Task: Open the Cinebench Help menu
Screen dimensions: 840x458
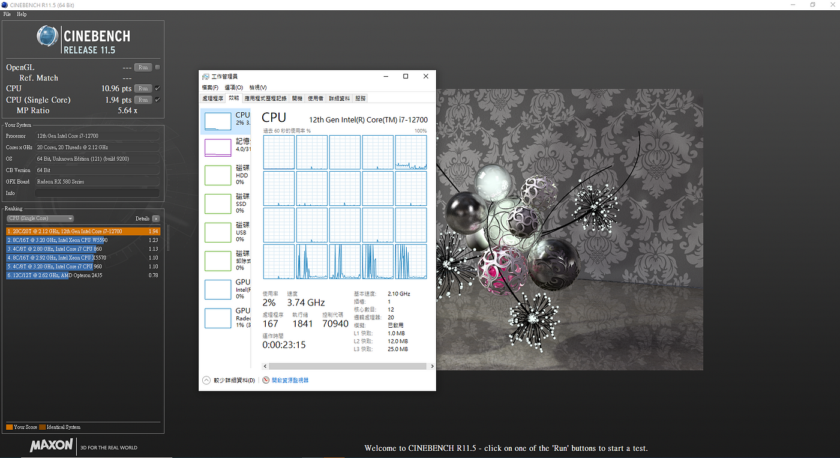Action: pyautogui.click(x=22, y=14)
